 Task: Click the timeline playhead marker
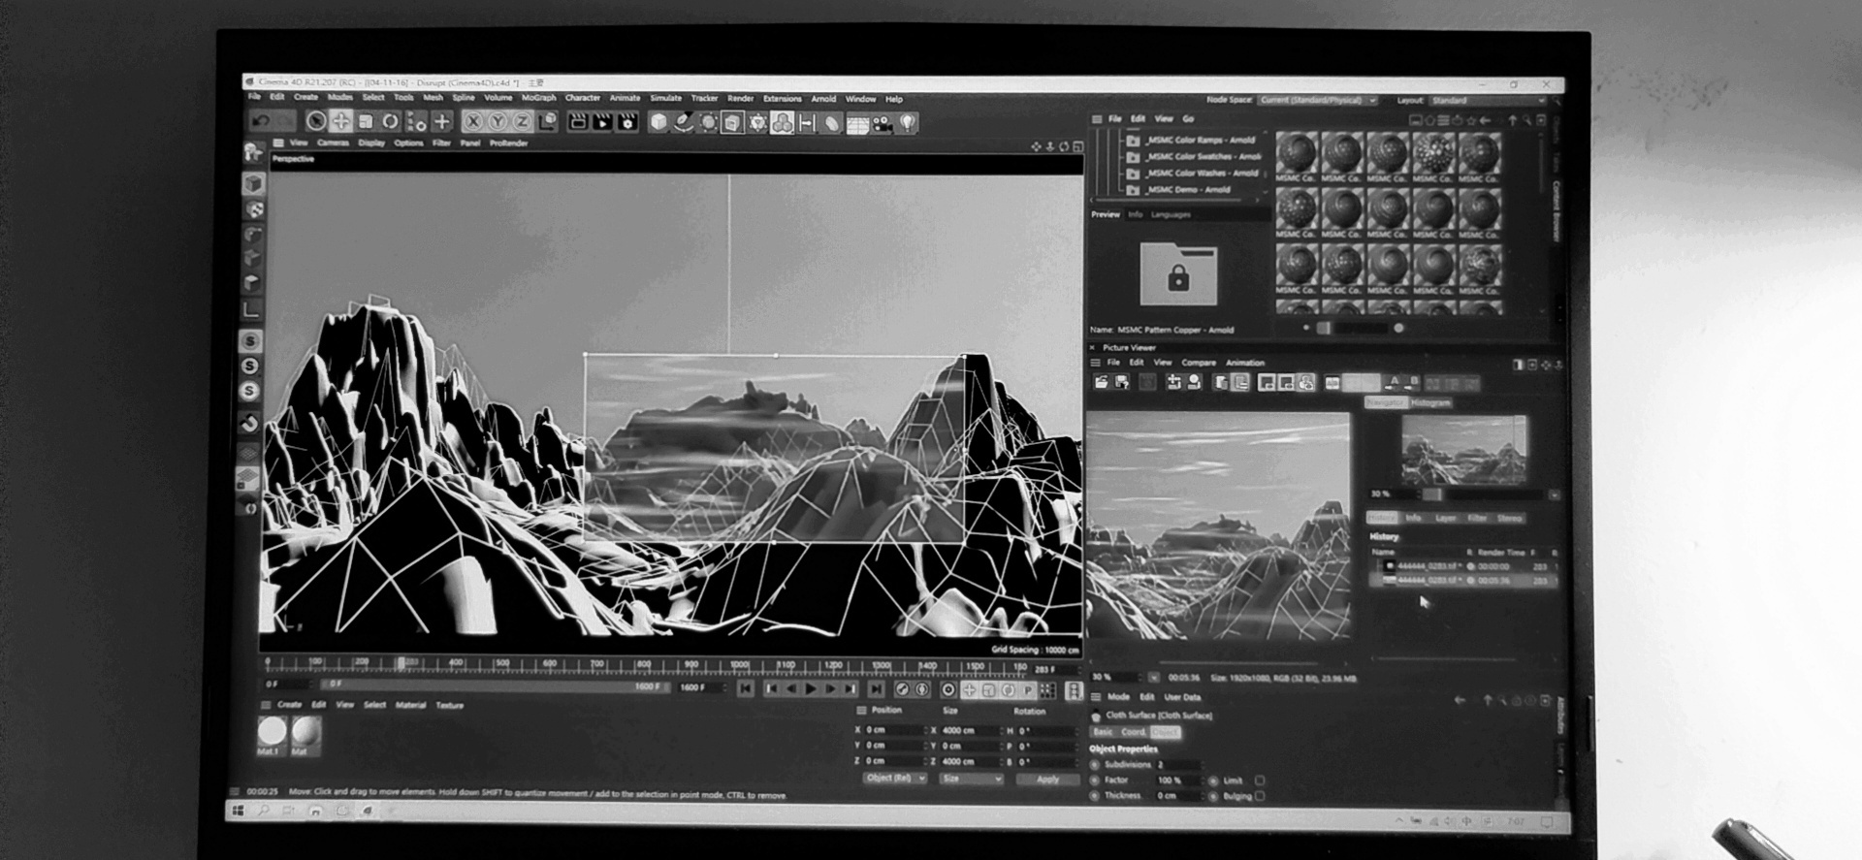401,663
